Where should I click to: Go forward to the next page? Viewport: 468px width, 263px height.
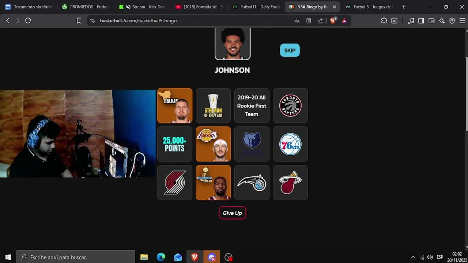pyautogui.click(x=18, y=21)
